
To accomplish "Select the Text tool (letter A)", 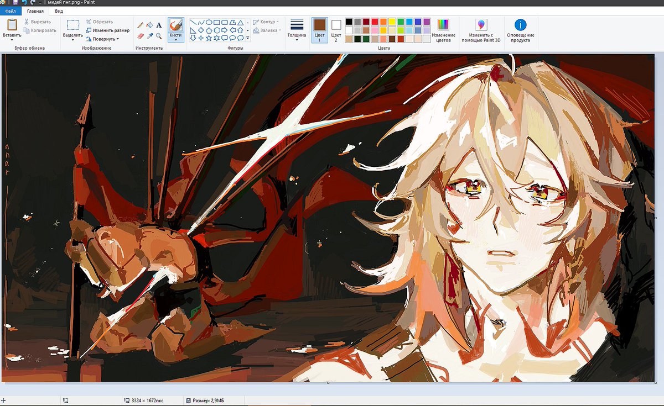I will click(x=159, y=25).
